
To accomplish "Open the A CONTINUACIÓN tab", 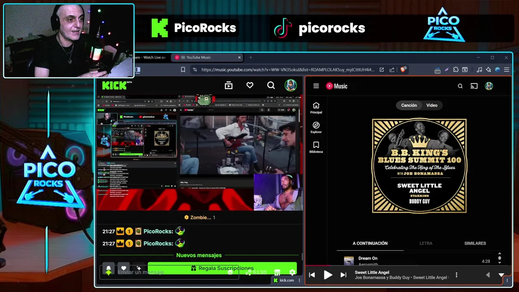I will (x=370, y=243).
